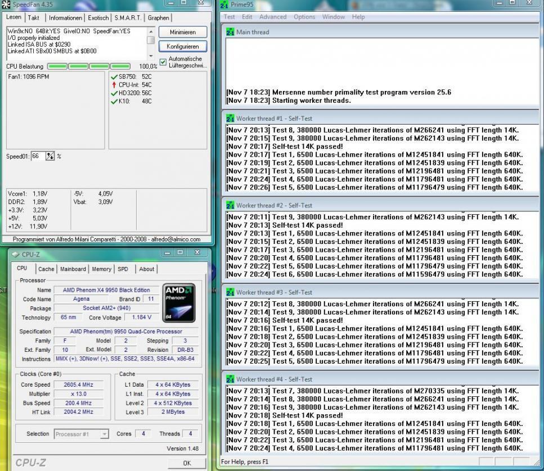Image resolution: width=544 pixels, height=471 pixels.
Task: Open the Processor #1 selection dropdown
Action: tap(104, 434)
